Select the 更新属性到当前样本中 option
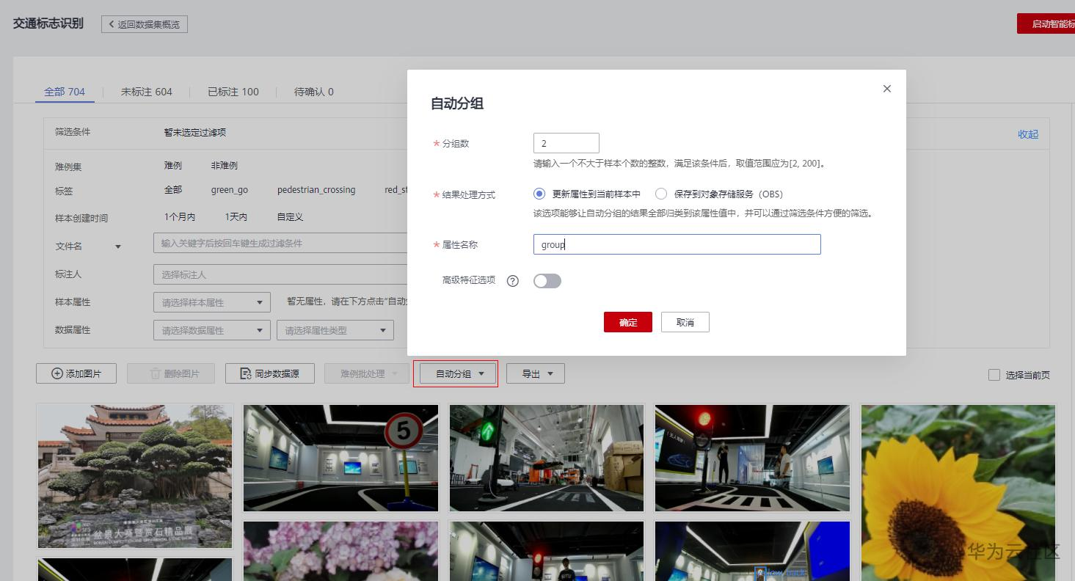The width and height of the screenshot is (1075, 581). point(539,194)
